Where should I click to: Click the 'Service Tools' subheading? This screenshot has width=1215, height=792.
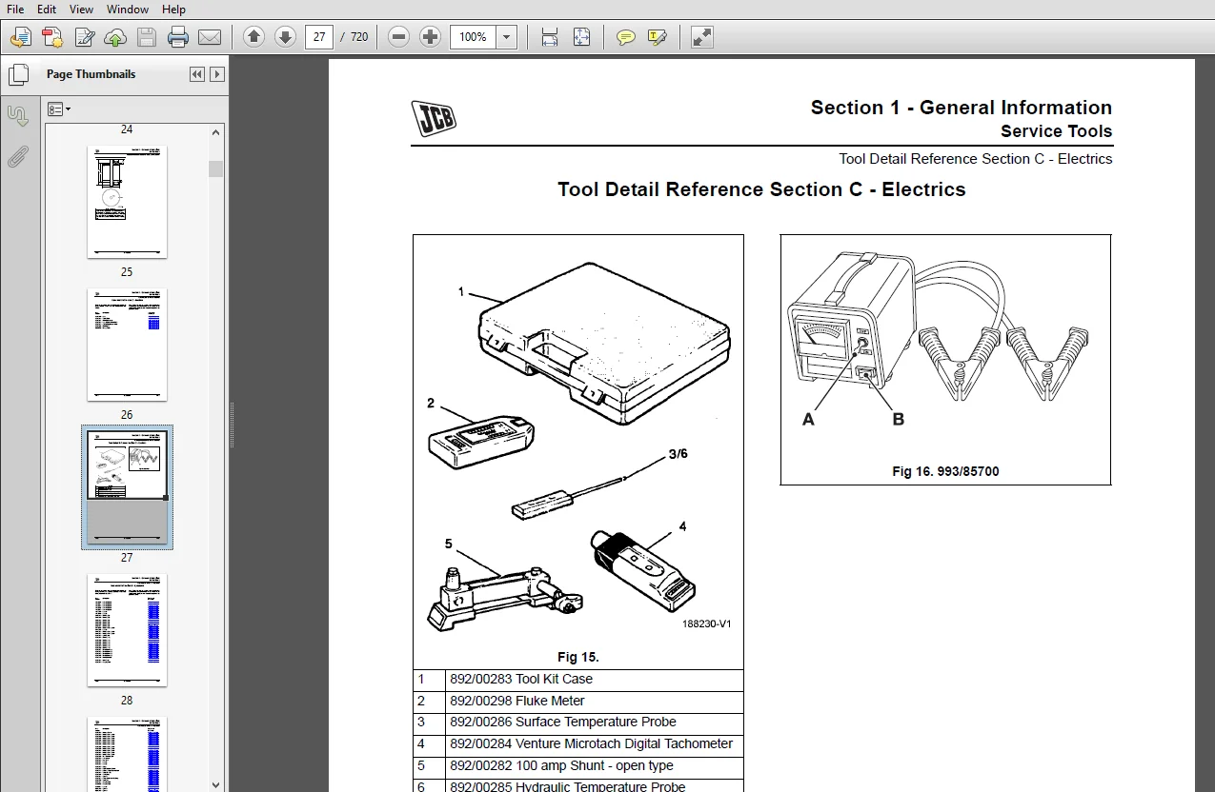(1056, 131)
